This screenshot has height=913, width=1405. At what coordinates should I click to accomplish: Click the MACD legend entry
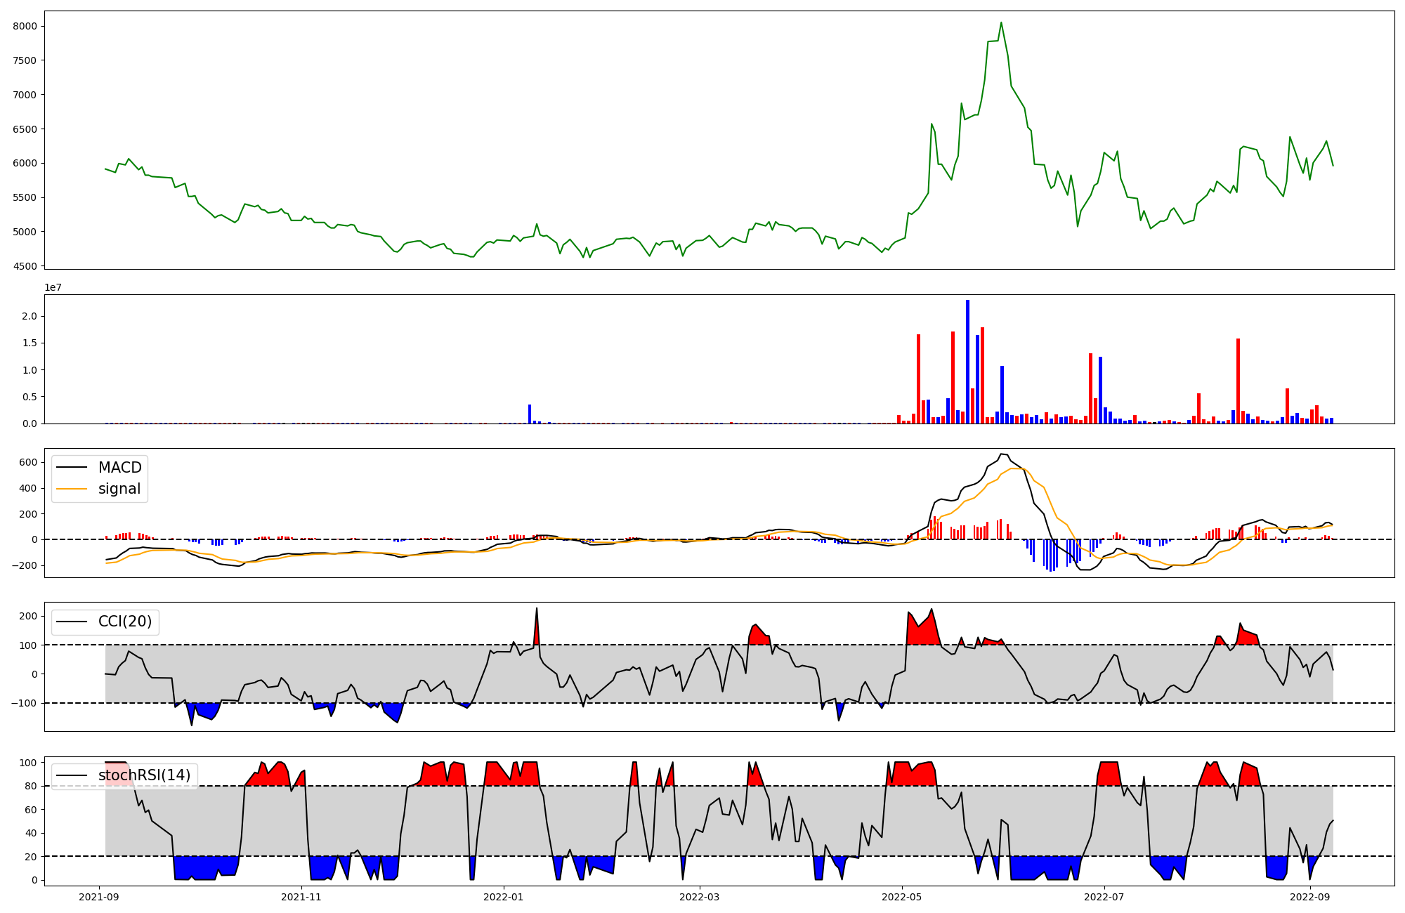pos(119,468)
